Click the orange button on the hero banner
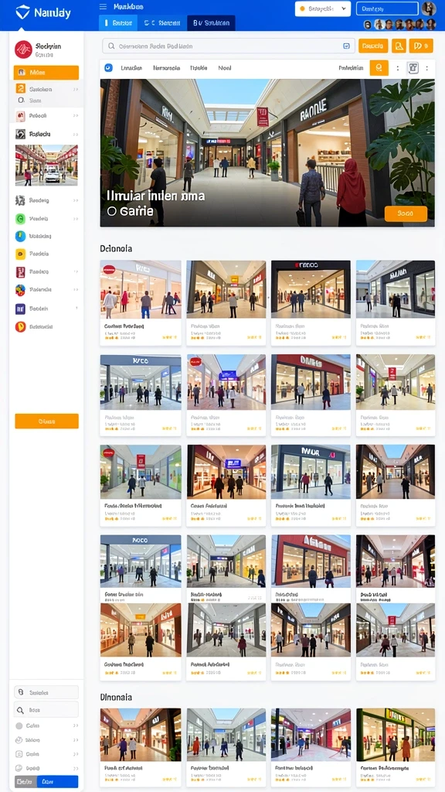 pyautogui.click(x=406, y=213)
